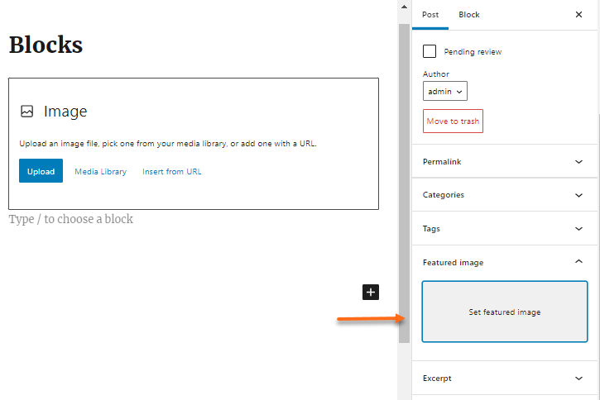Switch to the Block tab
Screen dimensions: 600x400
pyautogui.click(x=469, y=15)
